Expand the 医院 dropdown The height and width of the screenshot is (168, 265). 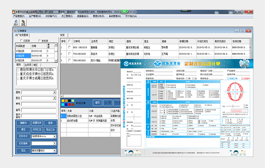54,92
